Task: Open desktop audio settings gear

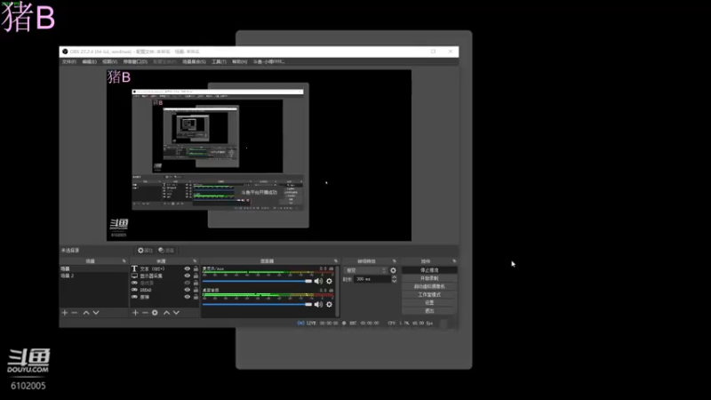Action: [x=329, y=304]
